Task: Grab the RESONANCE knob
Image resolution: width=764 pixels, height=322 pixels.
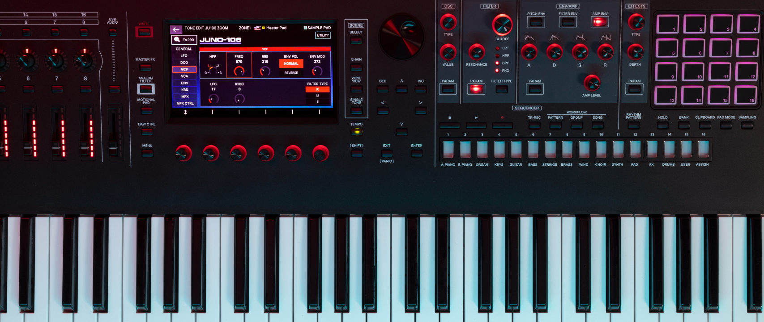Action: click(476, 52)
